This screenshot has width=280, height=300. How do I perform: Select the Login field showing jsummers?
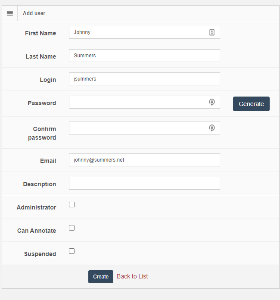(144, 79)
